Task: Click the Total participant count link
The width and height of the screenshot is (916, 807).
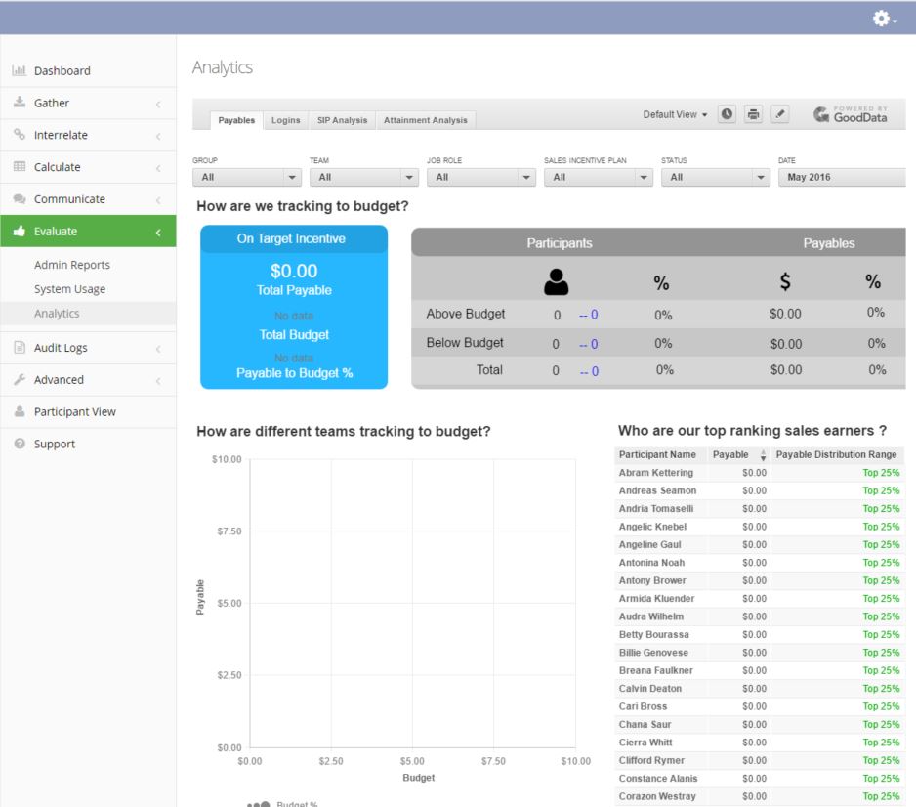Action: click(x=589, y=371)
